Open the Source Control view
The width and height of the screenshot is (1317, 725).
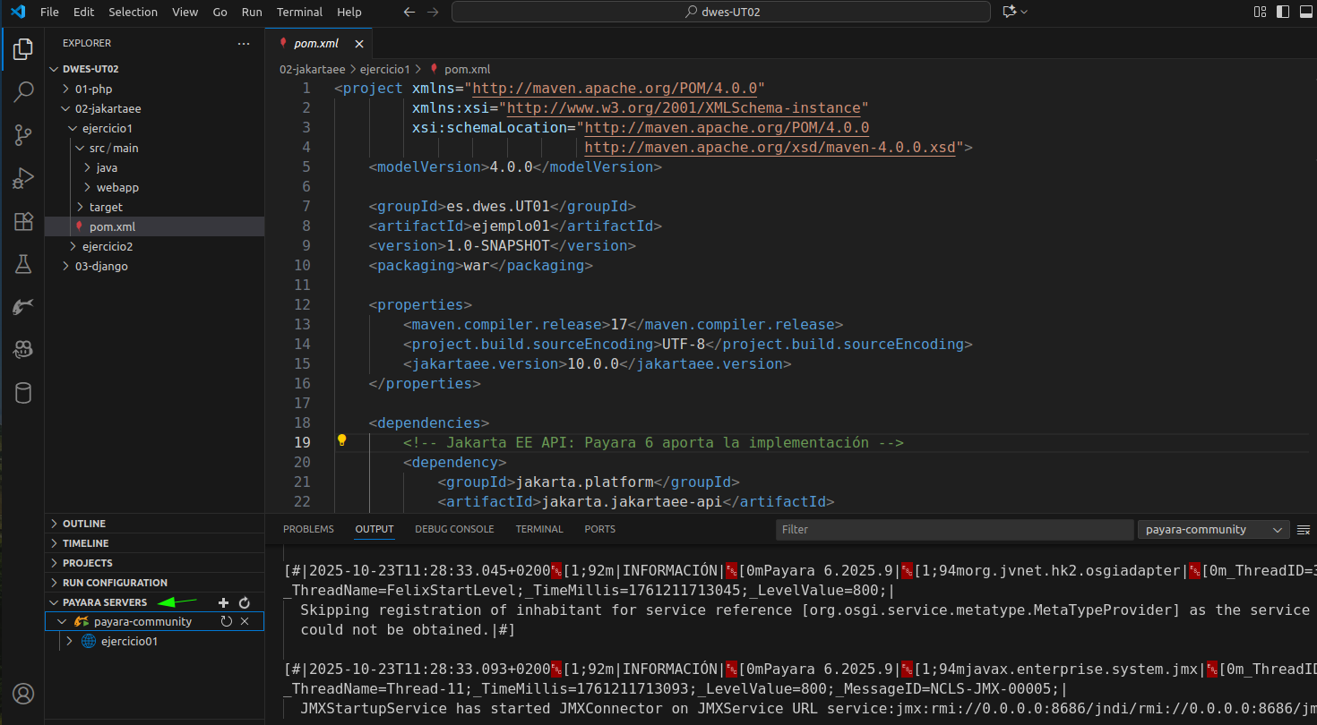coord(23,135)
